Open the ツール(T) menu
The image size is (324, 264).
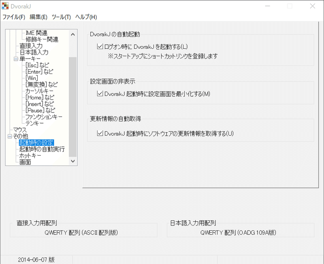coord(61,17)
